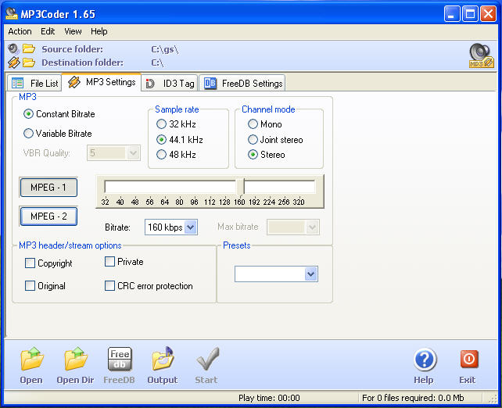Click the bitrate slider track near 320
The image size is (502, 408).
pos(299,187)
